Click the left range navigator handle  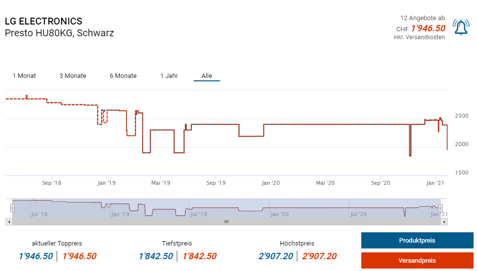point(12,208)
